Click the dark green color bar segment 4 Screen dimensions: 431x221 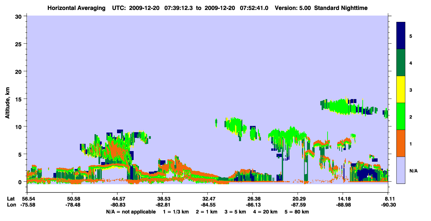(401, 63)
